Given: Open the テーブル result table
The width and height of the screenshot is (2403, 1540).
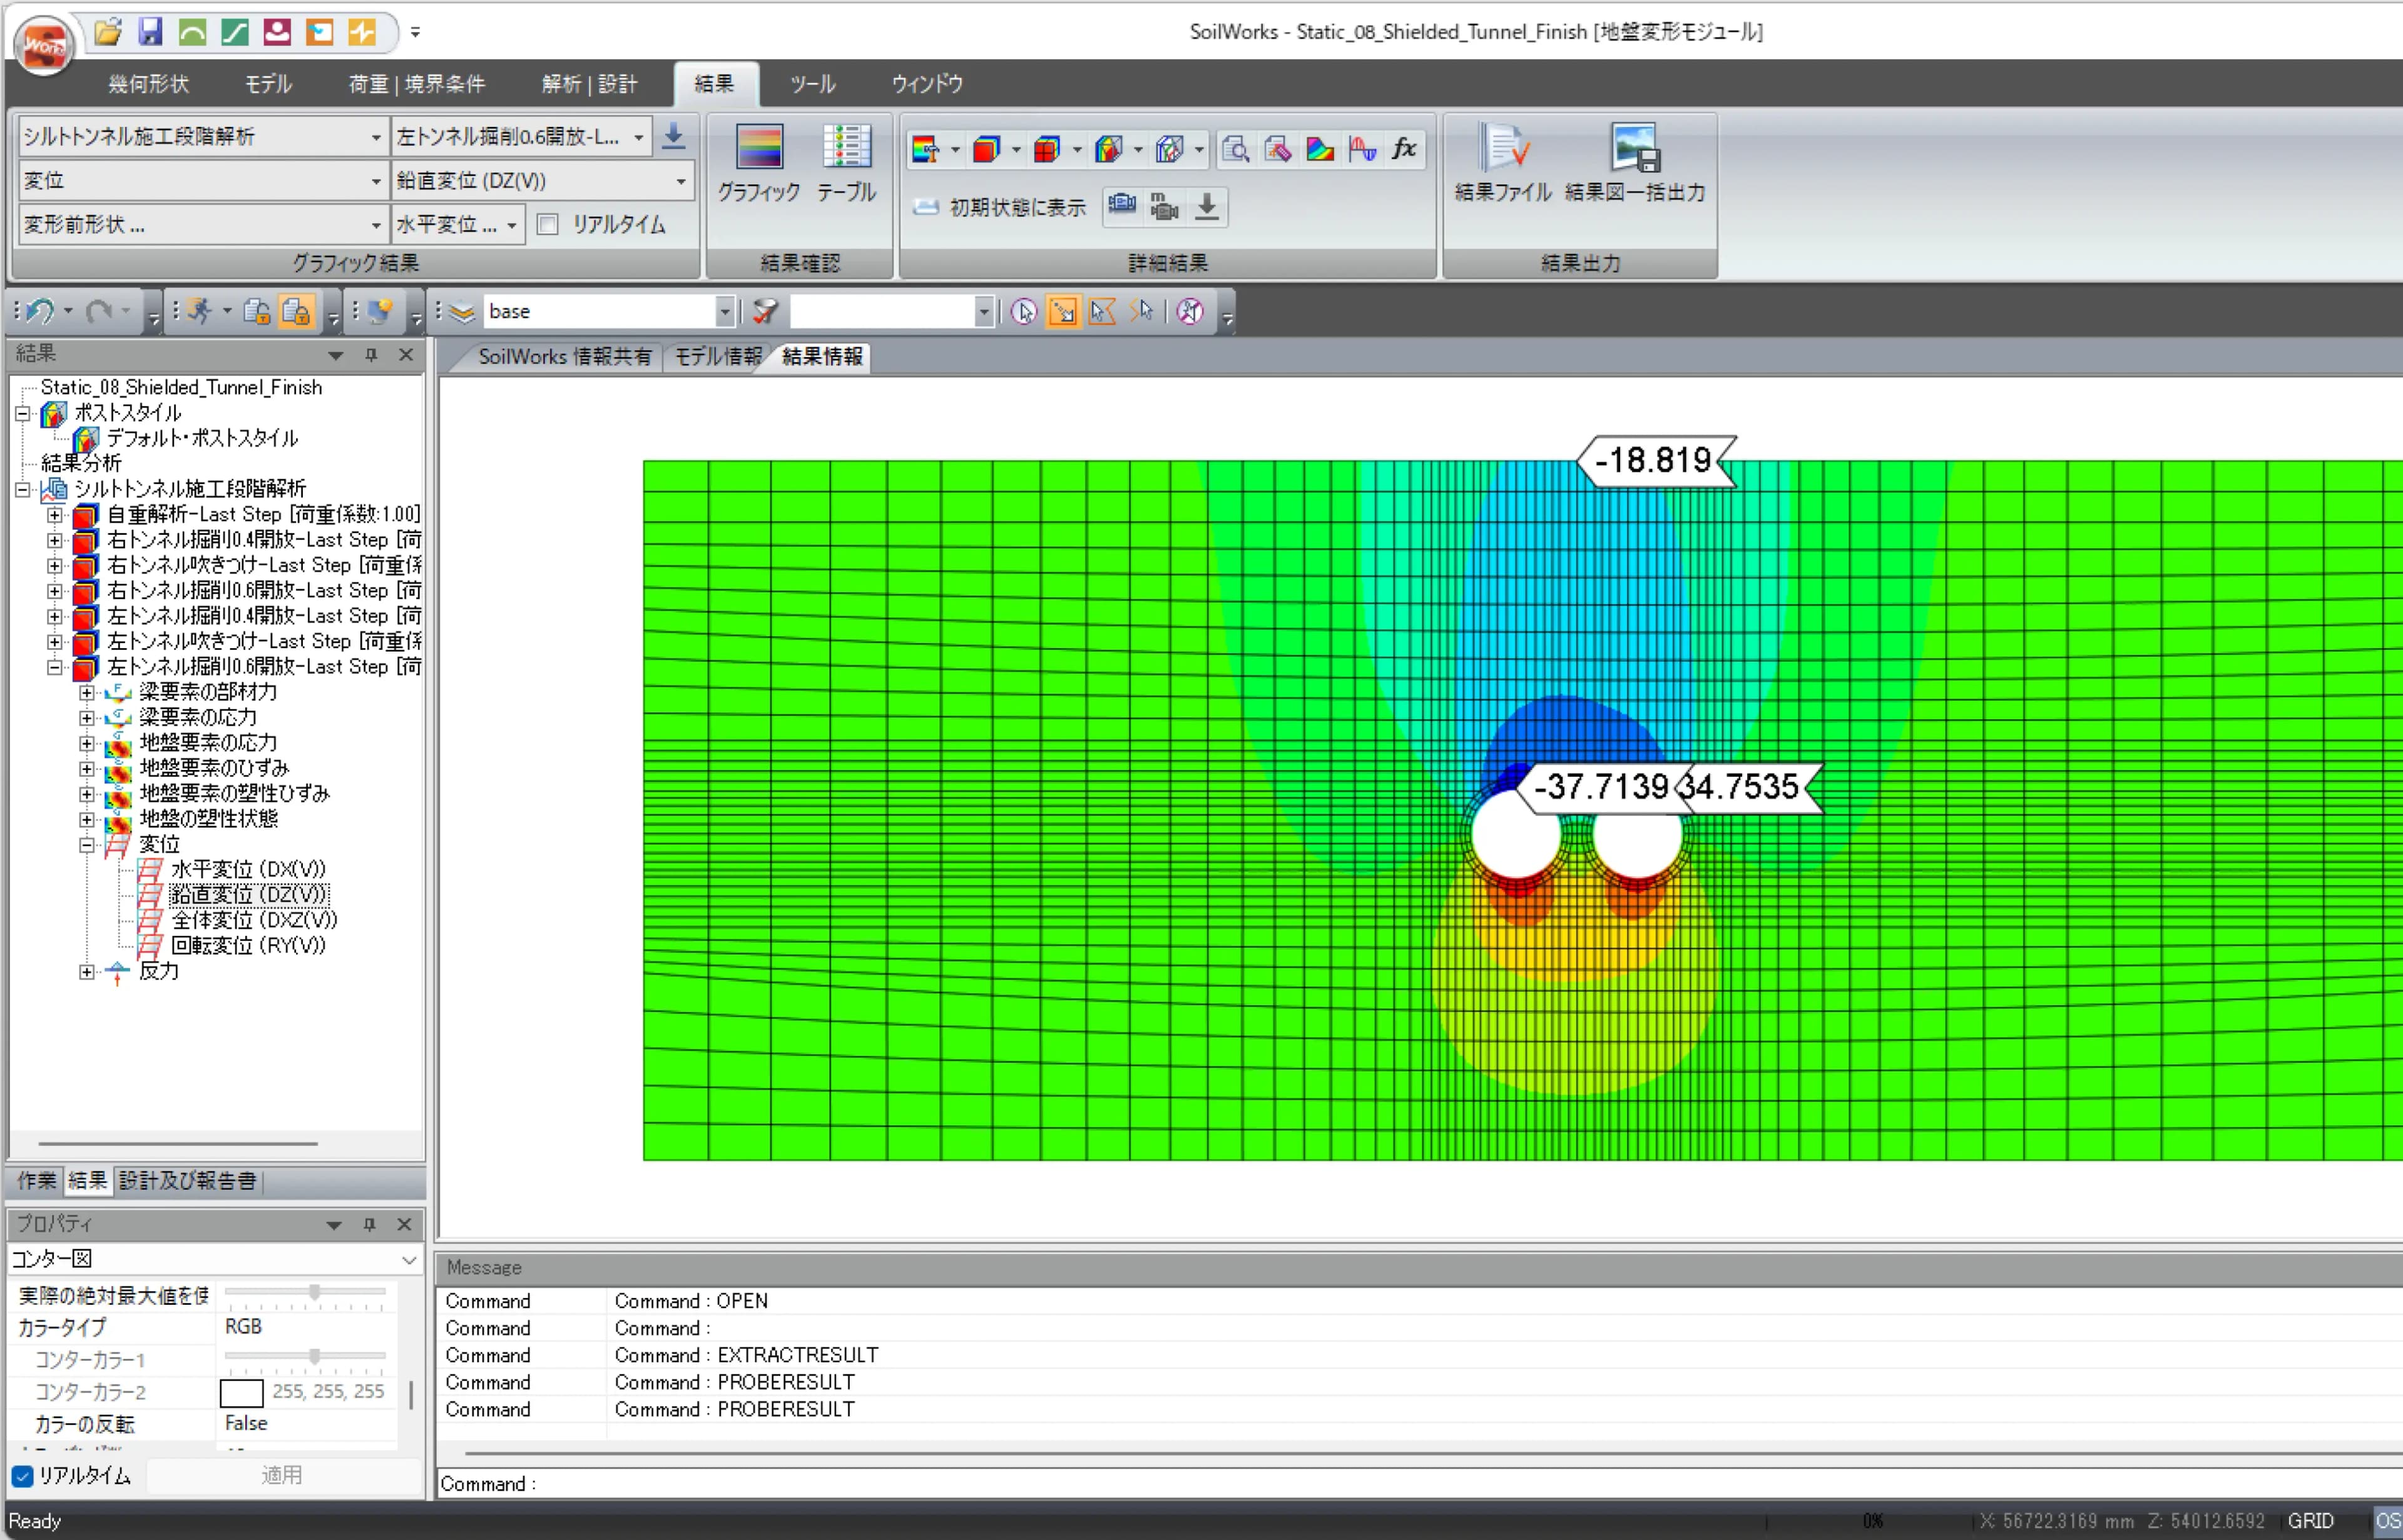Looking at the screenshot, I should pyautogui.click(x=846, y=164).
